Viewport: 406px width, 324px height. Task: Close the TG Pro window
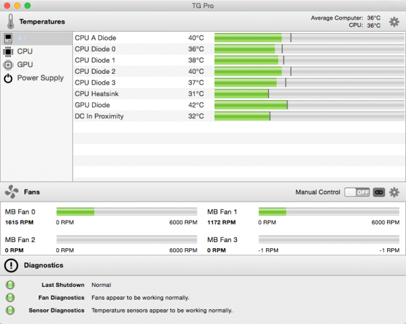pos(7,5)
